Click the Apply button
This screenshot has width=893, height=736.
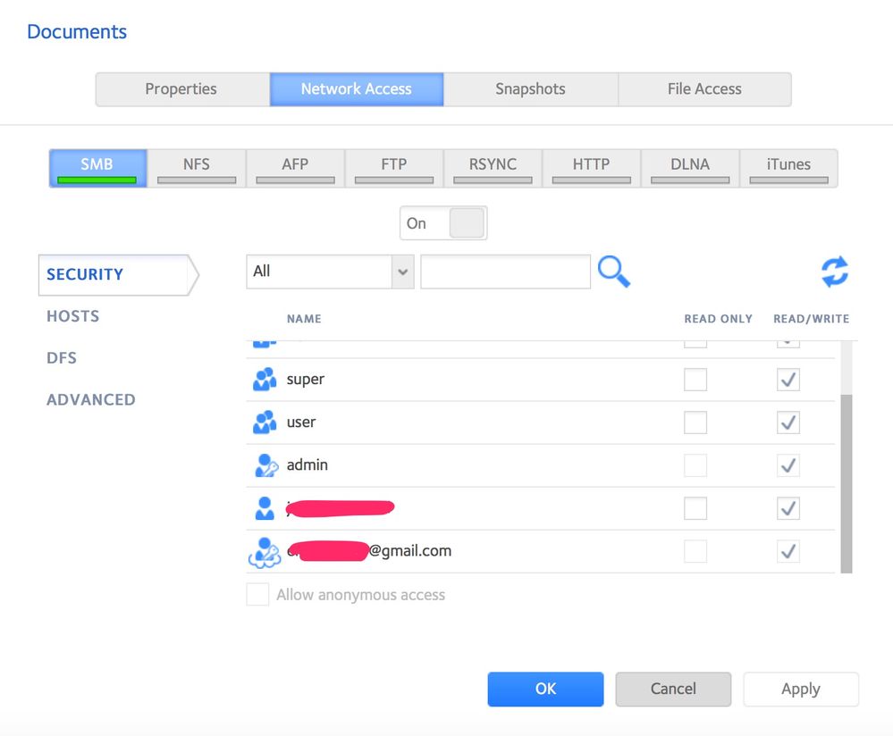(801, 689)
